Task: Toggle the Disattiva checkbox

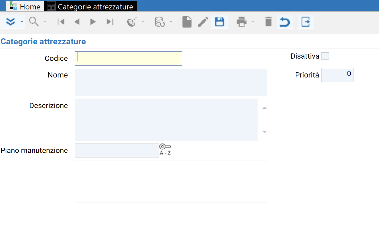Action: click(x=325, y=56)
